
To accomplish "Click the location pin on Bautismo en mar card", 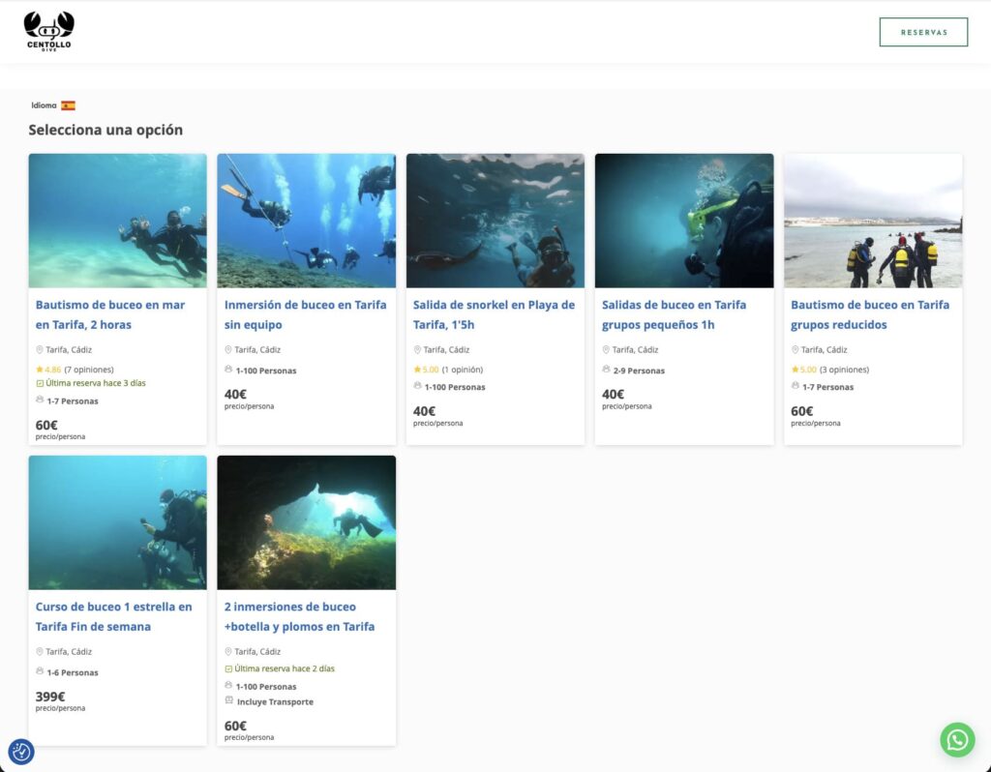I will point(39,349).
